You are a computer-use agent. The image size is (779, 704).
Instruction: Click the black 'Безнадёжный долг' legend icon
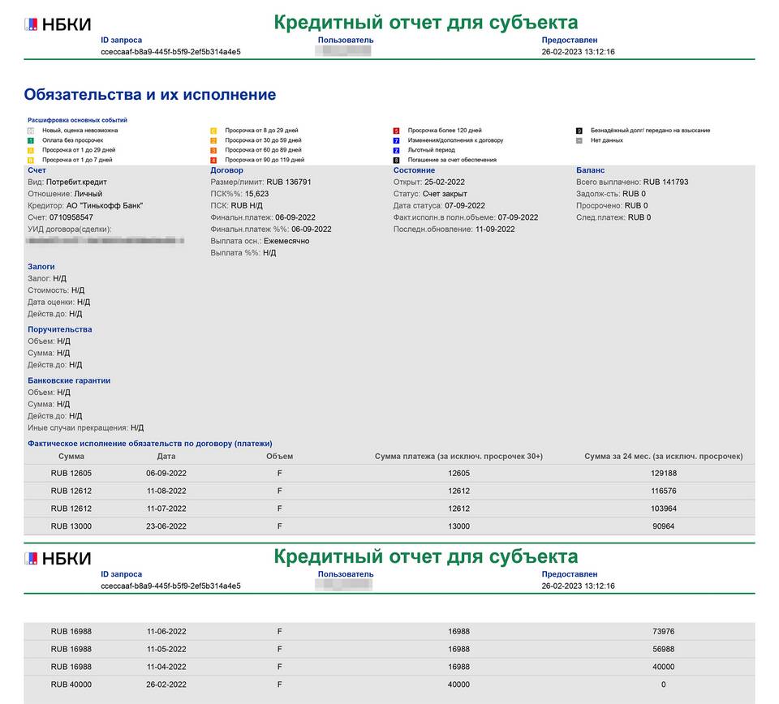[x=579, y=131]
